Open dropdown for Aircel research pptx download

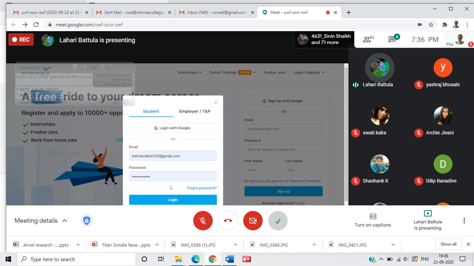tap(78, 245)
